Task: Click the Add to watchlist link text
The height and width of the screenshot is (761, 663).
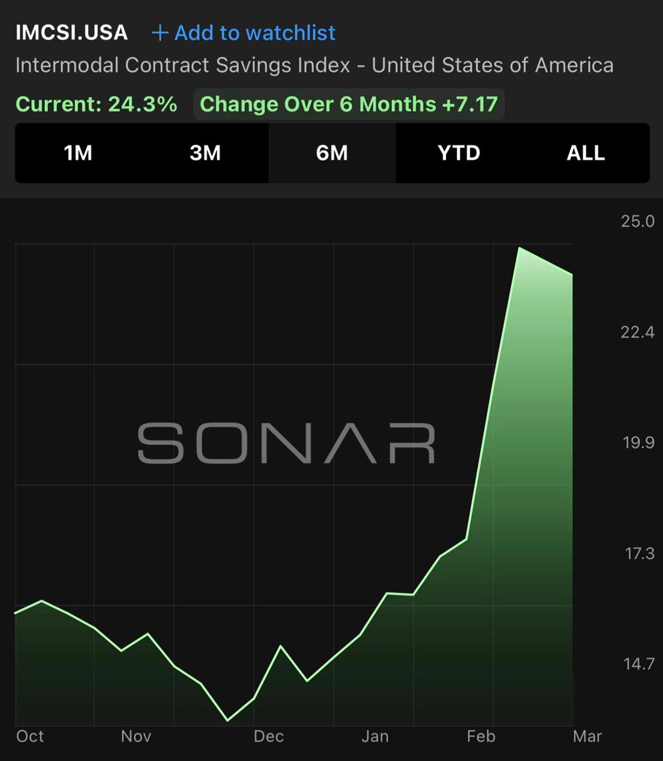Action: pos(255,33)
